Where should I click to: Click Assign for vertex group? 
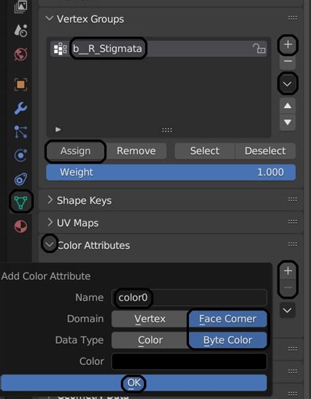point(75,151)
